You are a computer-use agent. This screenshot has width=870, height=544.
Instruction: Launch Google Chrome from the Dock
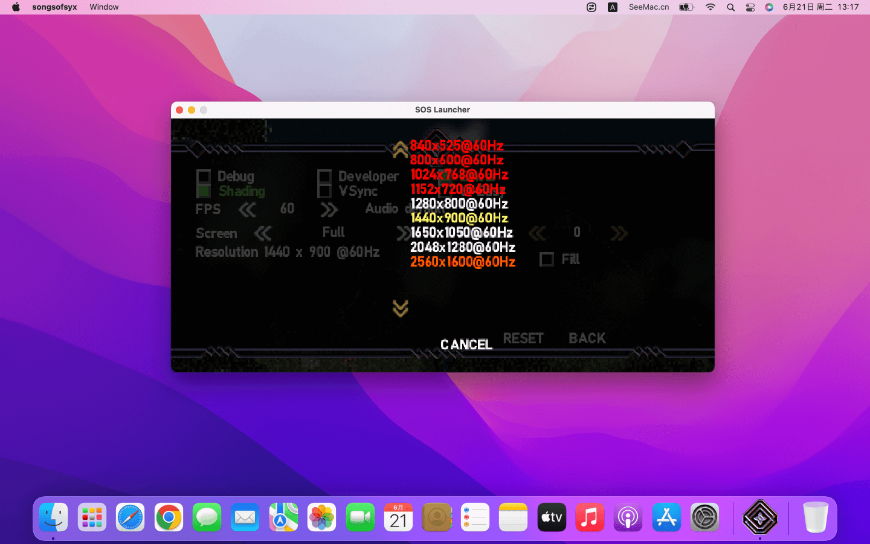point(169,517)
